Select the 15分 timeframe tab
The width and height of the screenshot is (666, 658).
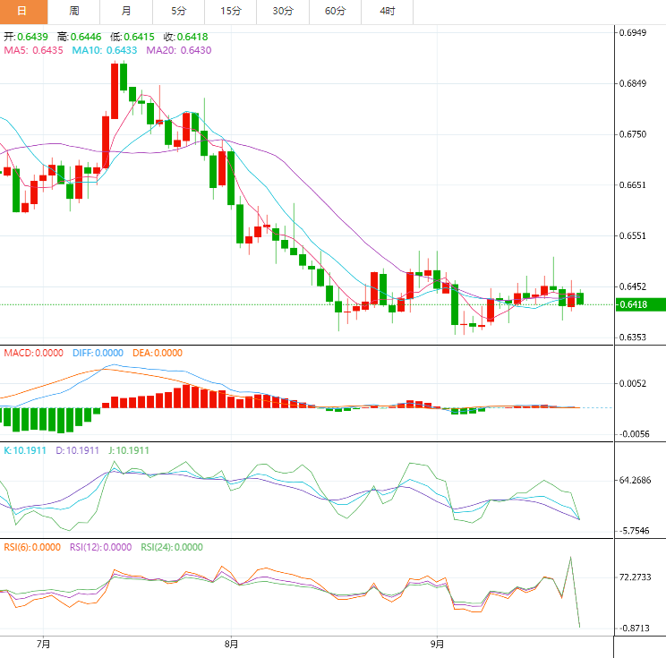coord(230,11)
